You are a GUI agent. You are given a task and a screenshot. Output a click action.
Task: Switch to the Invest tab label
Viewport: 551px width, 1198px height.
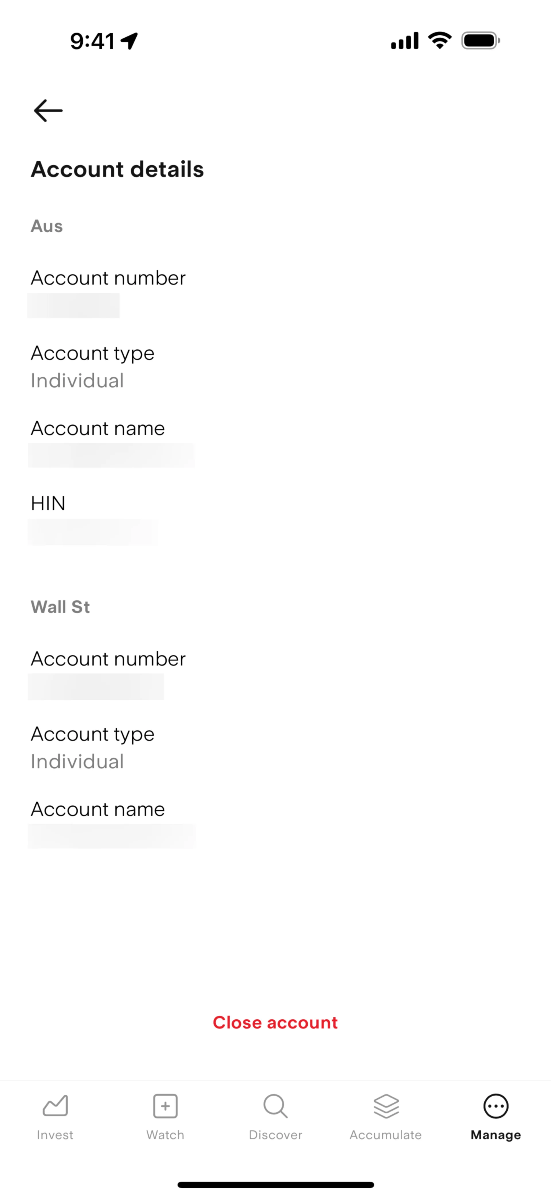pos(55,1135)
